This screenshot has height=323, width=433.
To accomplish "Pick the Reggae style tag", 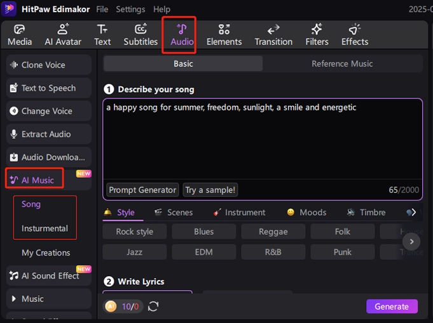I will pos(273,232).
